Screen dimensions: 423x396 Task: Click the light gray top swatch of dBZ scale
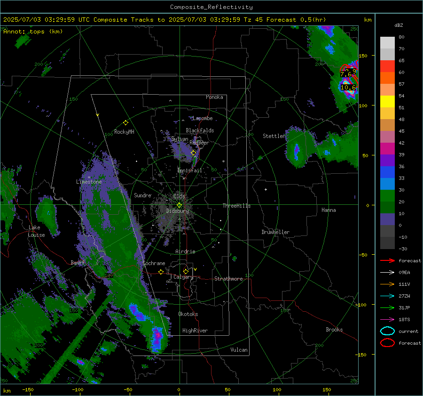click(x=387, y=43)
